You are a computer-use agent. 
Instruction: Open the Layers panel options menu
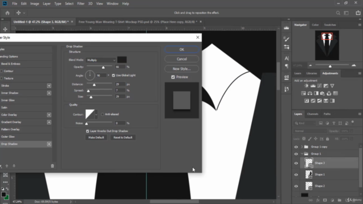360,114
